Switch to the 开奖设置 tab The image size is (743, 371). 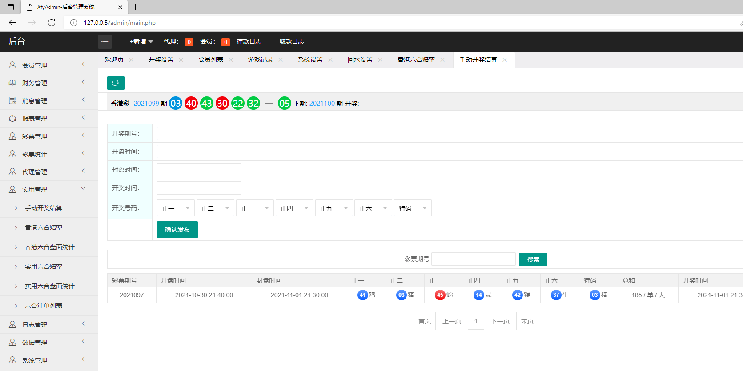point(161,60)
